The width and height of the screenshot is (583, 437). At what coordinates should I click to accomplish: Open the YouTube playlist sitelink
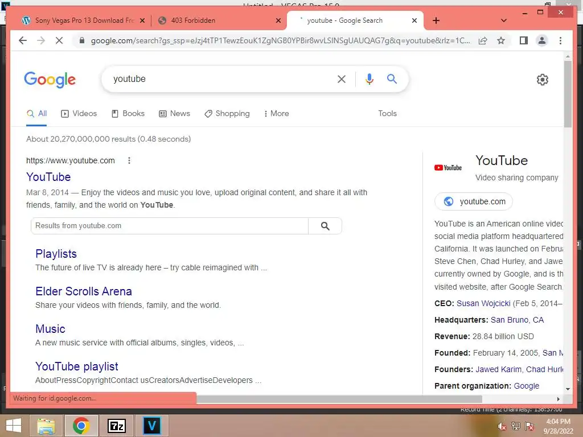click(77, 366)
